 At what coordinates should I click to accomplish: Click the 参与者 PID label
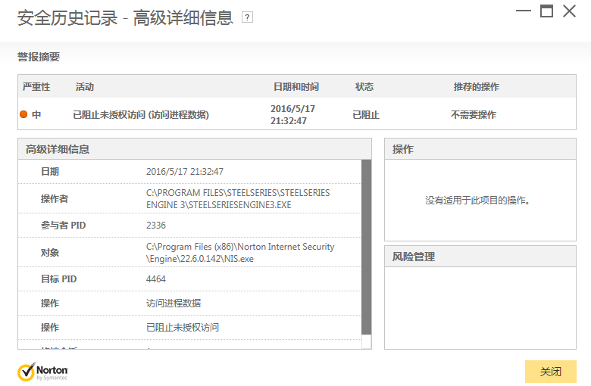pos(64,226)
